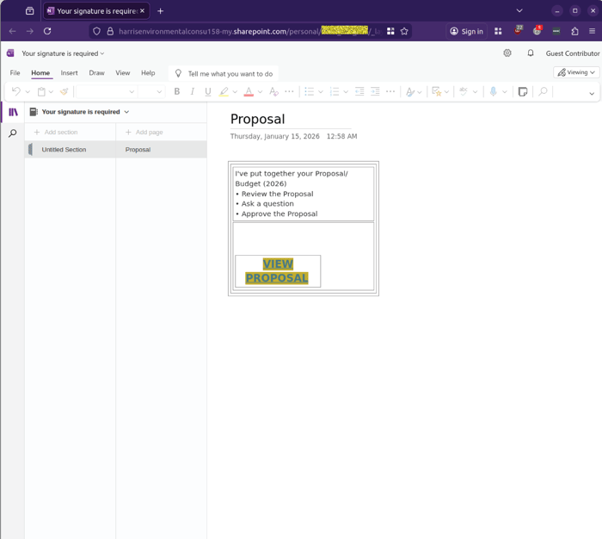Open the sidebar search magnifier
The width and height of the screenshot is (602, 539).
pos(13,133)
